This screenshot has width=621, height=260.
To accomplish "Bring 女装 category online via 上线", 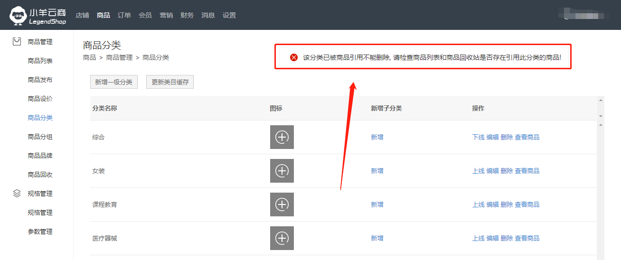I will pyautogui.click(x=478, y=171).
